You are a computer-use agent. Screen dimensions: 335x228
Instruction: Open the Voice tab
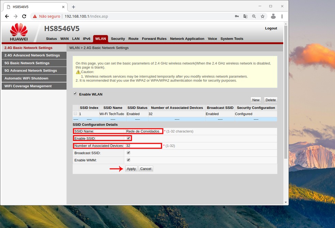212,39
